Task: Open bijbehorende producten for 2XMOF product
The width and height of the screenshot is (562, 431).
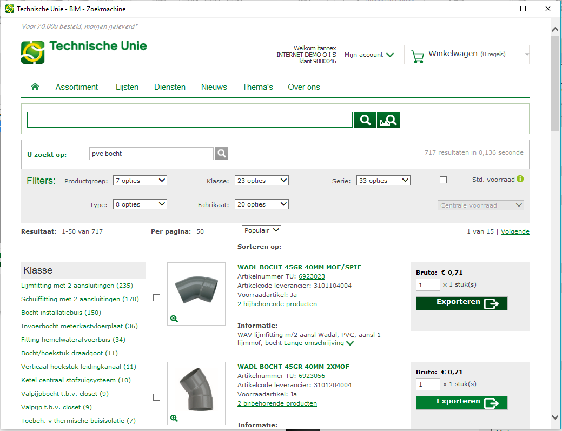Action: (277, 403)
